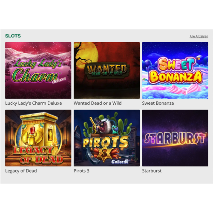Click the Wanted wooden sign logo
This screenshot has width=213, height=213.
pos(107,71)
